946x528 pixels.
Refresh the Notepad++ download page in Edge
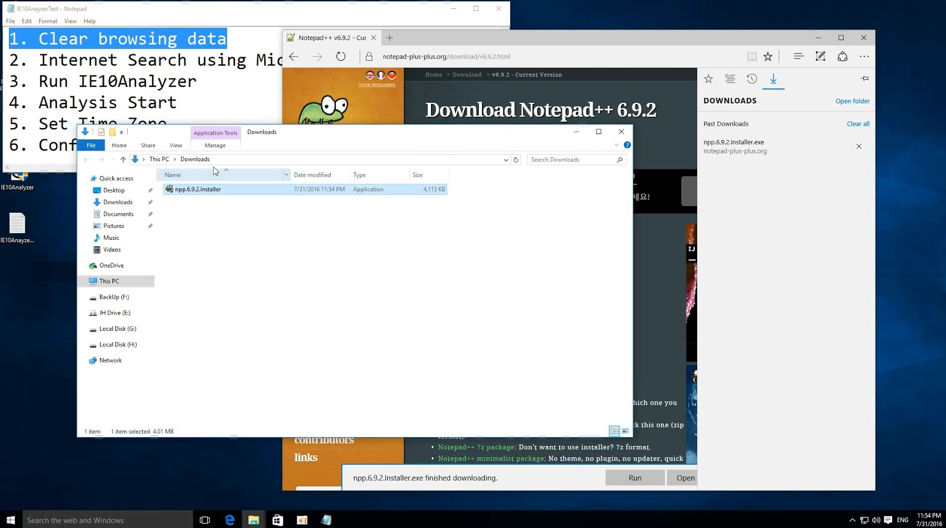(x=341, y=57)
